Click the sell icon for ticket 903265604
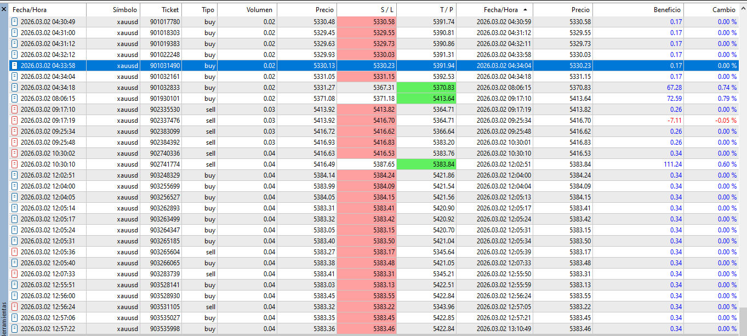The height and width of the screenshot is (336, 747). pyautogui.click(x=15, y=252)
